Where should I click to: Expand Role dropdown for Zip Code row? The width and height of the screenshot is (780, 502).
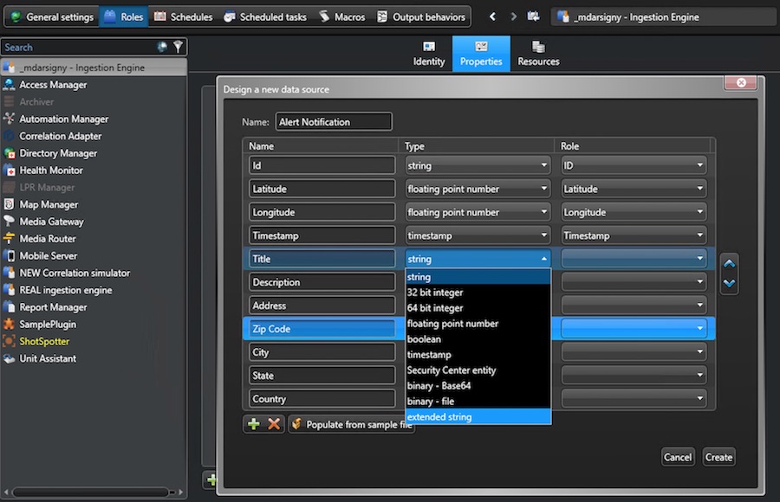coord(634,329)
